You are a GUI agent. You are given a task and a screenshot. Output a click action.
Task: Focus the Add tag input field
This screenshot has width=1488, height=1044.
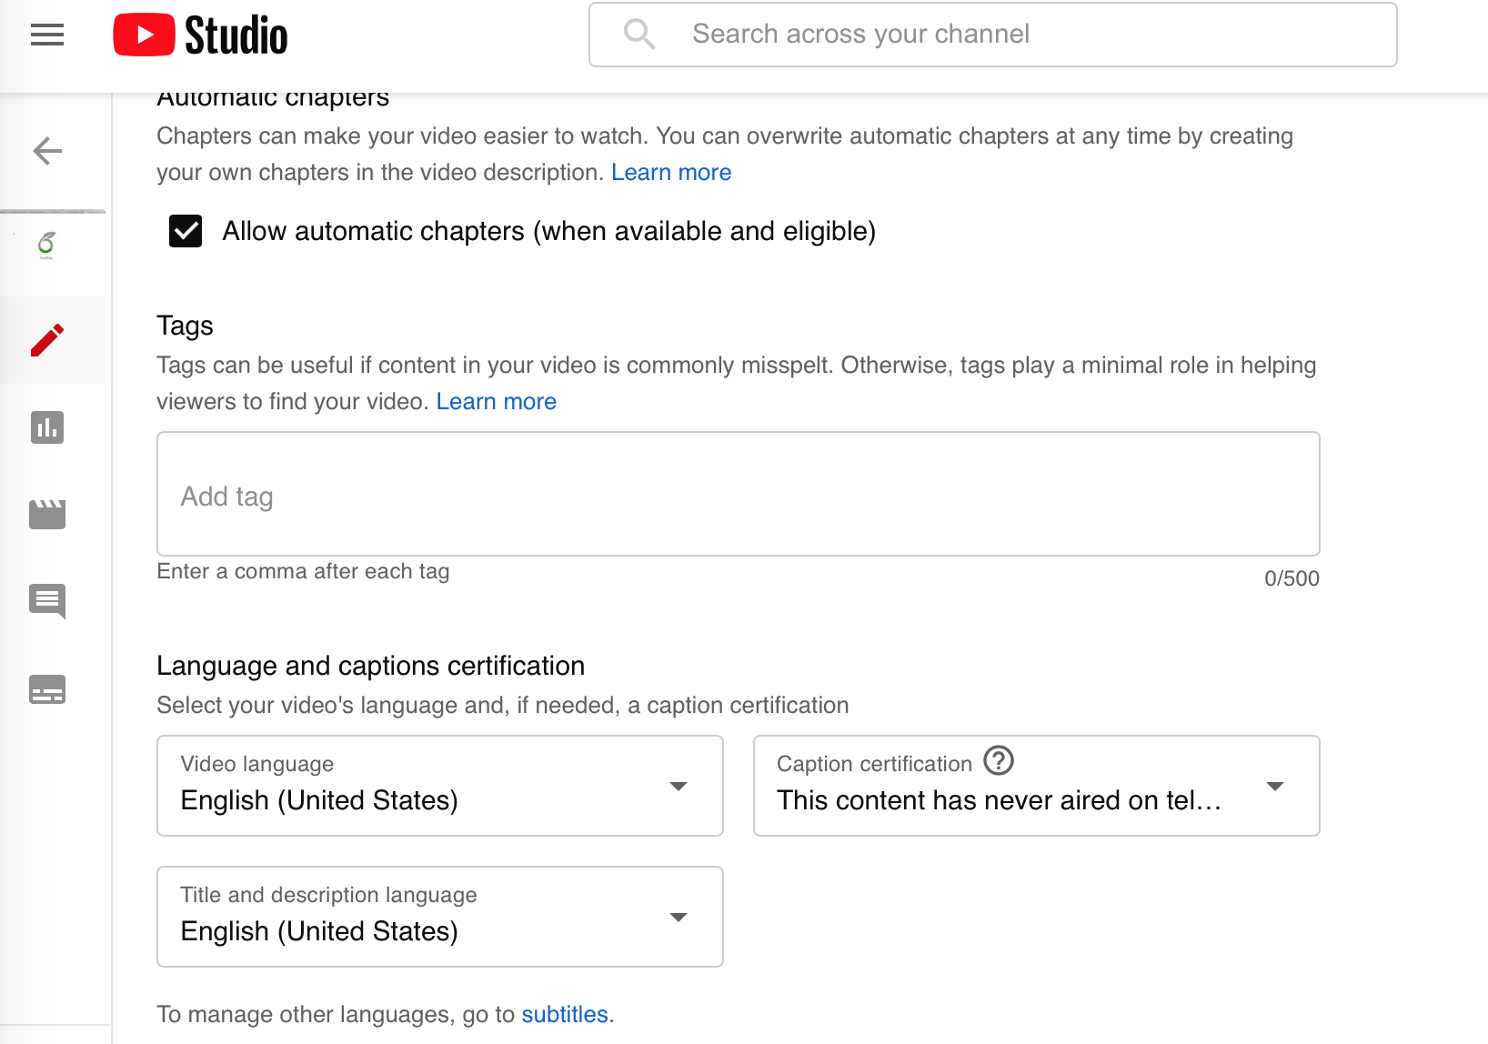point(739,494)
